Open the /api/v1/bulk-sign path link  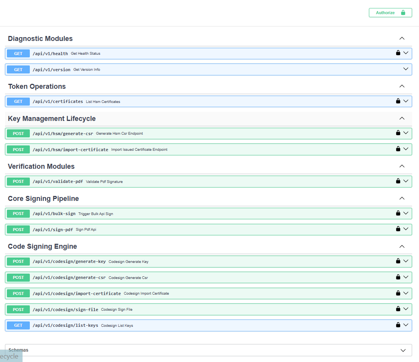point(54,214)
